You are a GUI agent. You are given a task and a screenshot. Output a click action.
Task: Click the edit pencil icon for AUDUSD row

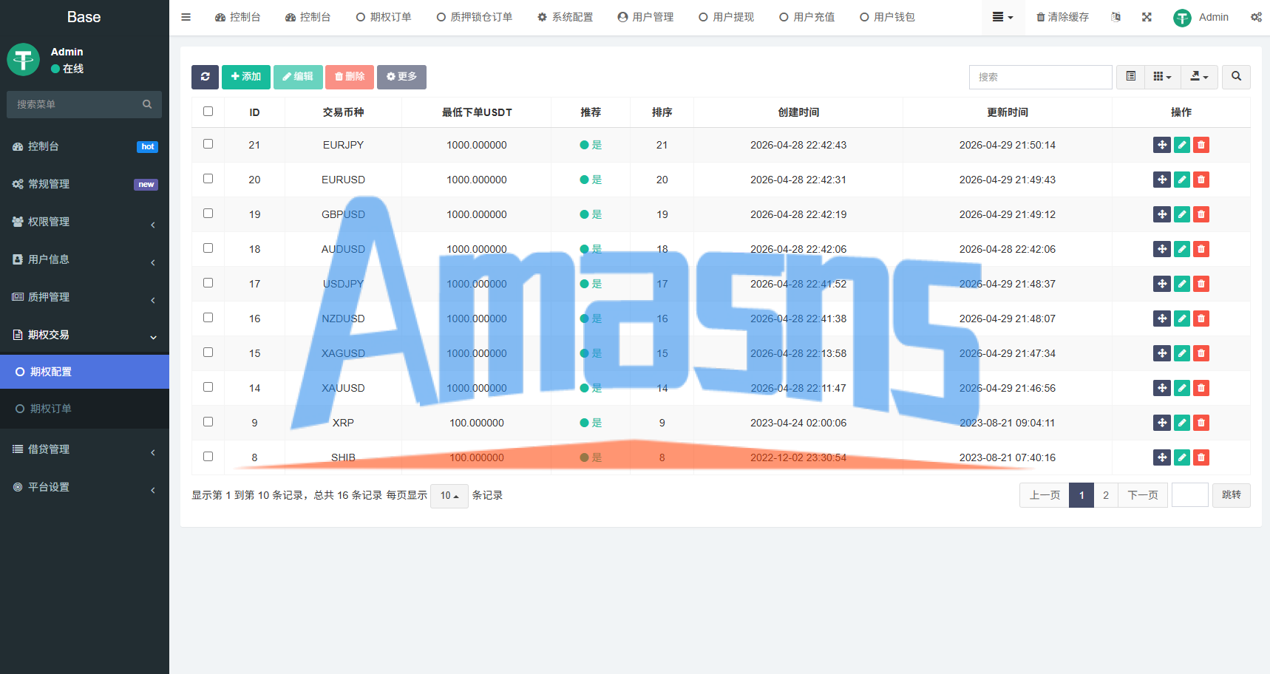[1182, 249]
